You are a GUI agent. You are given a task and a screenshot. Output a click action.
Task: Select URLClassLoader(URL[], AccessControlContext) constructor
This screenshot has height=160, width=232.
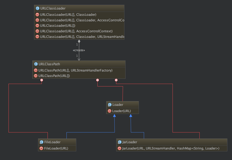(76, 31)
